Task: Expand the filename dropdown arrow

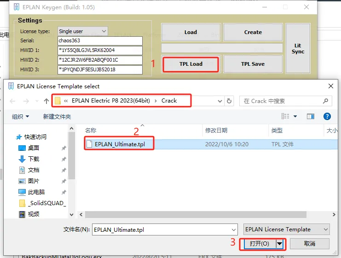Action: [x=234, y=230]
